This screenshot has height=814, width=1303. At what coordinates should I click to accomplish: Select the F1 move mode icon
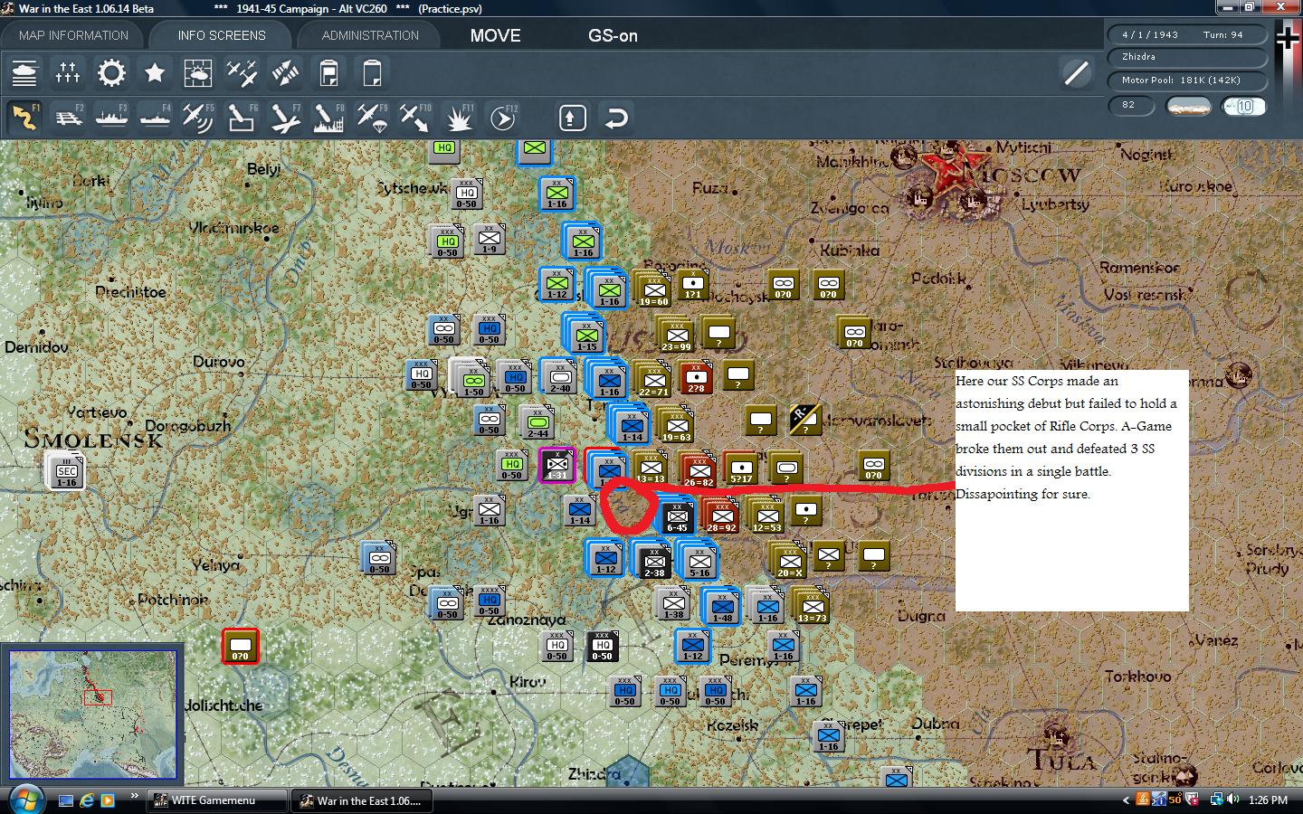coord(24,118)
